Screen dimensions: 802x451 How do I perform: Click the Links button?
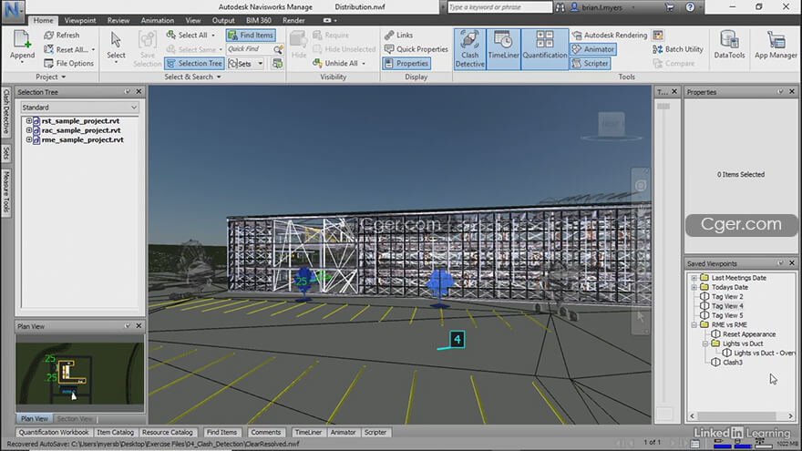(x=398, y=35)
